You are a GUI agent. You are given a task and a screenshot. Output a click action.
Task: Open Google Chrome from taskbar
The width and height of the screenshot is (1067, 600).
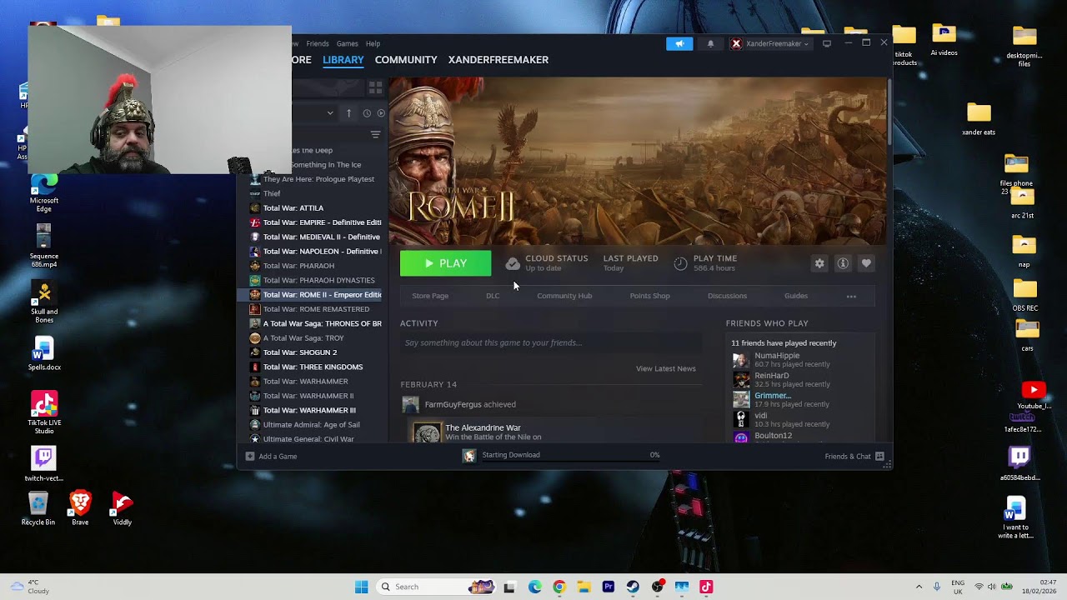(559, 587)
